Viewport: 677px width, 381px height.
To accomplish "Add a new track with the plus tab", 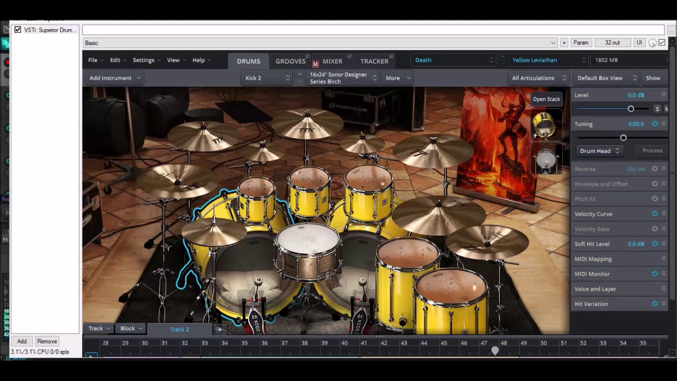I will click(219, 329).
